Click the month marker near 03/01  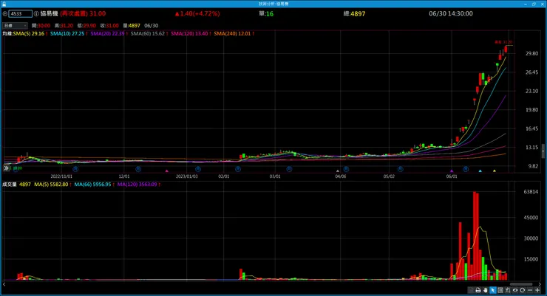click(x=289, y=169)
